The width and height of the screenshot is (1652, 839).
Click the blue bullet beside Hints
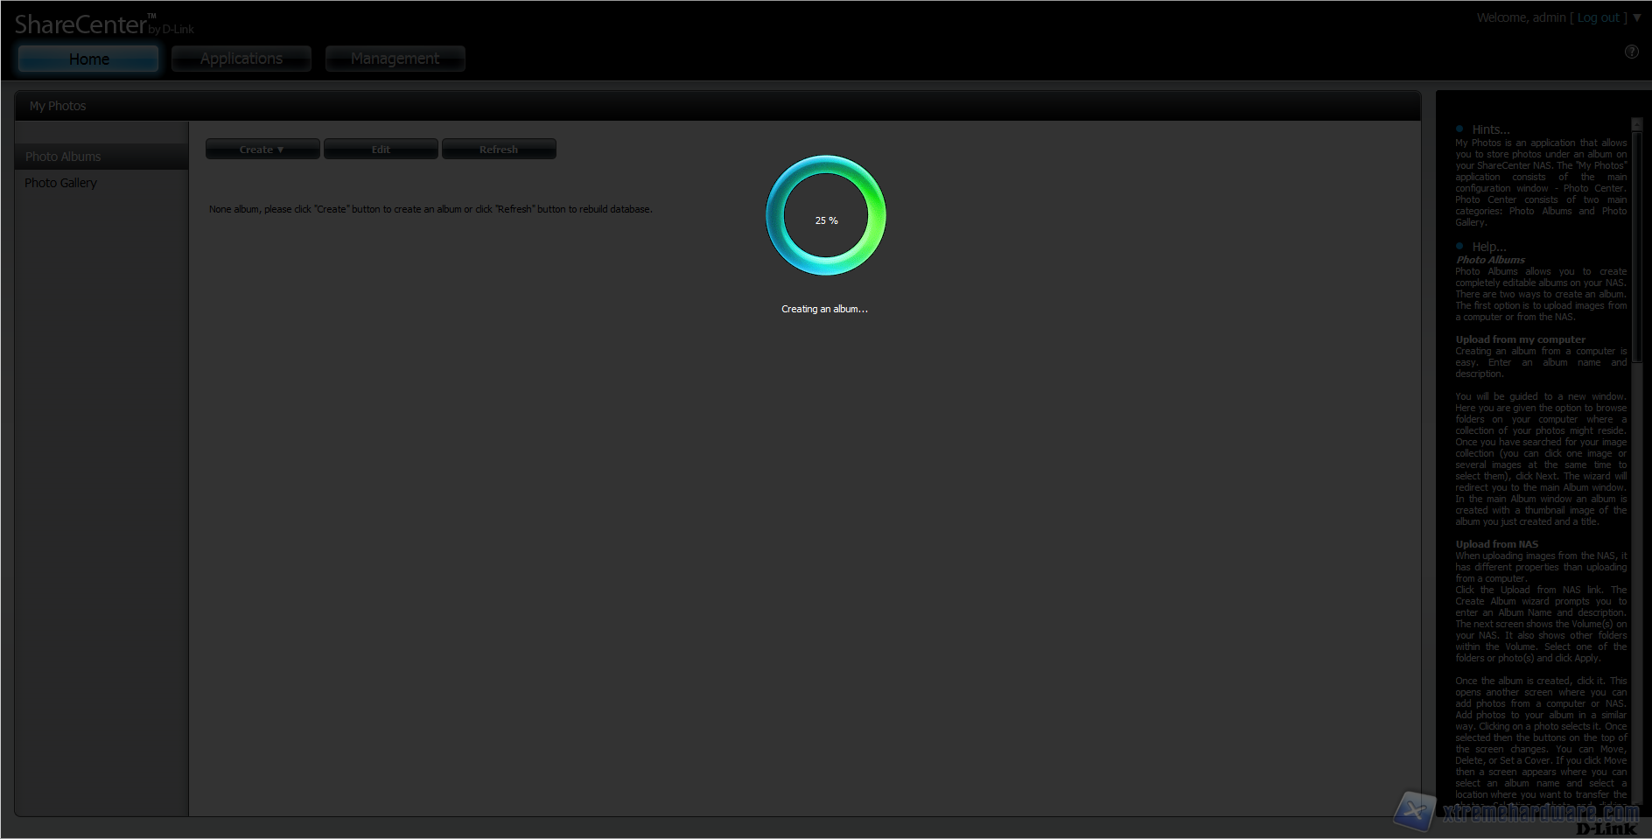point(1459,129)
